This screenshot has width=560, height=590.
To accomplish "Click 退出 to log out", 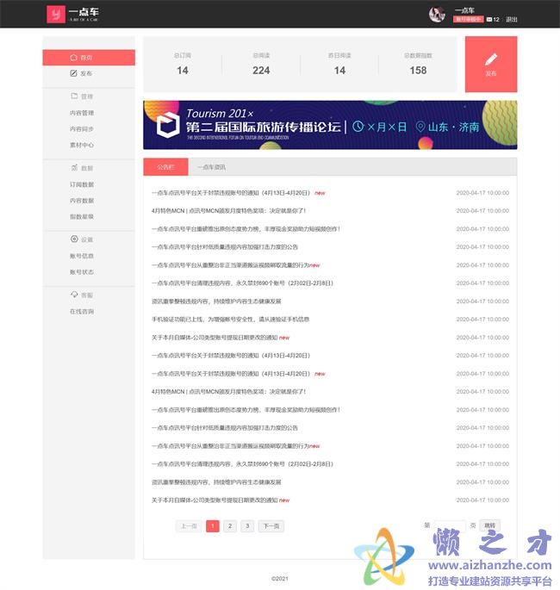I will pyautogui.click(x=512, y=19).
